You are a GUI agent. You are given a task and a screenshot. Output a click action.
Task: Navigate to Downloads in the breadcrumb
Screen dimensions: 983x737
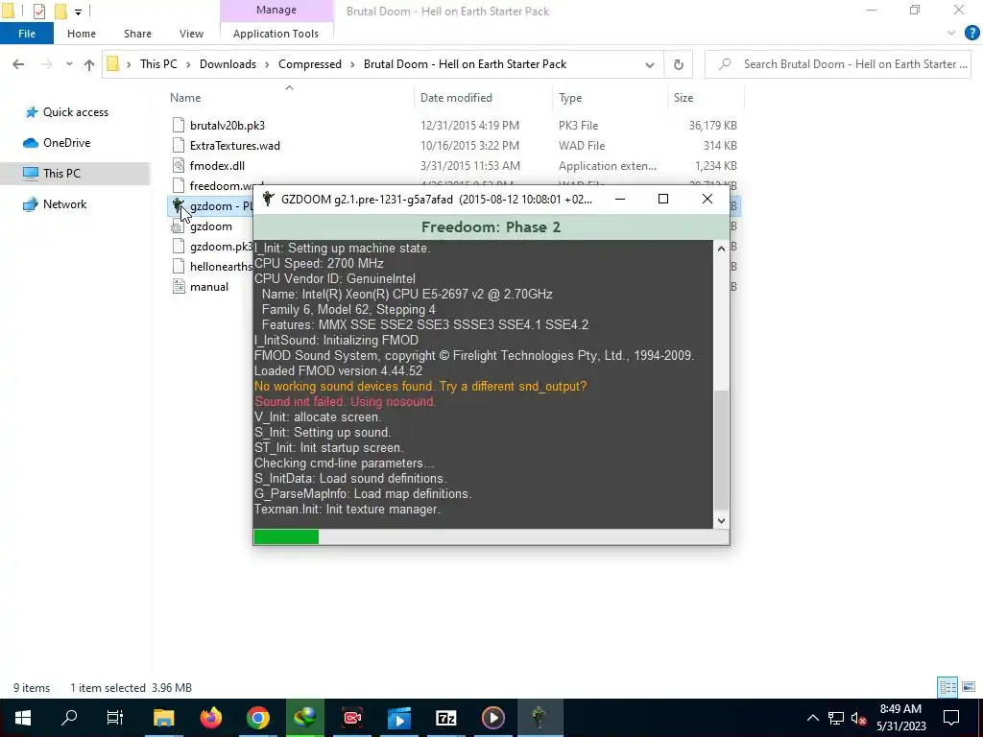click(228, 64)
